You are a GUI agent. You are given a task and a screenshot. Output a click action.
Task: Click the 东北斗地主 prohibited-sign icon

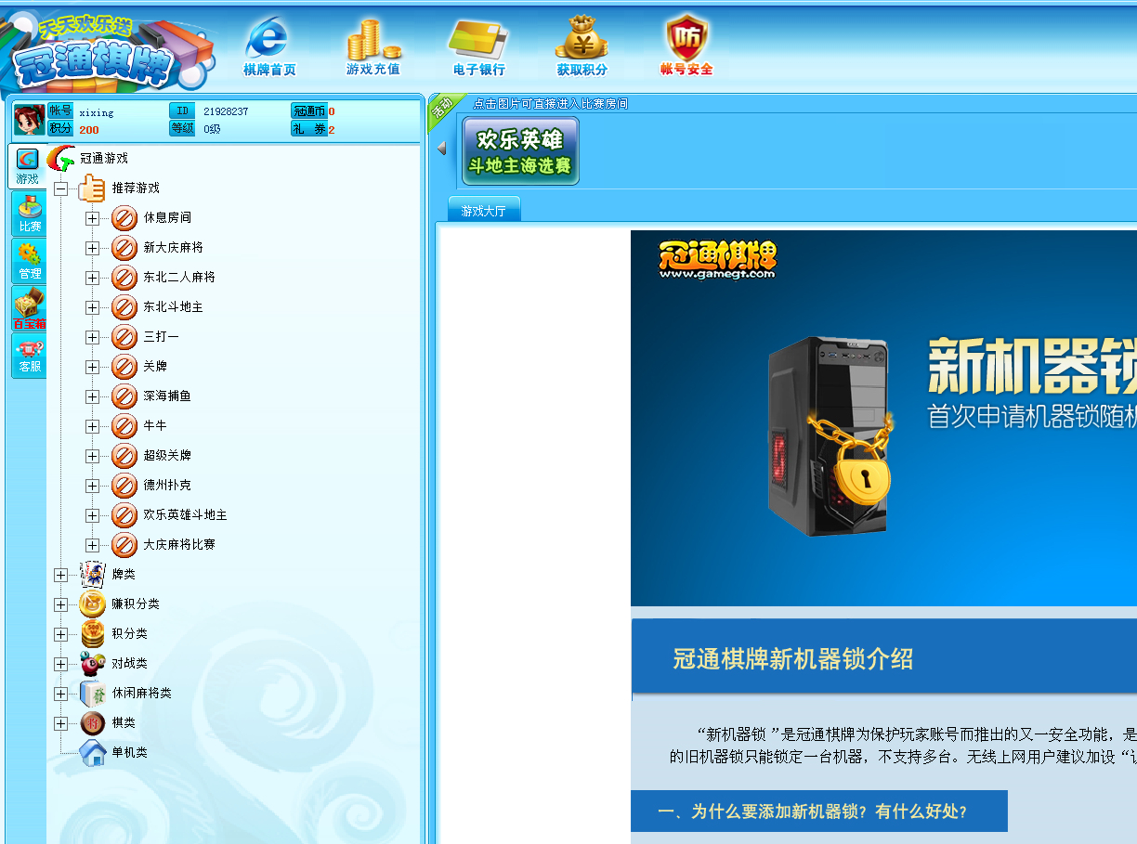[124, 307]
